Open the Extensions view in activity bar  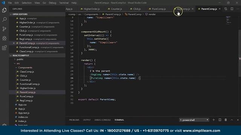pyautogui.click(x=4, y=48)
